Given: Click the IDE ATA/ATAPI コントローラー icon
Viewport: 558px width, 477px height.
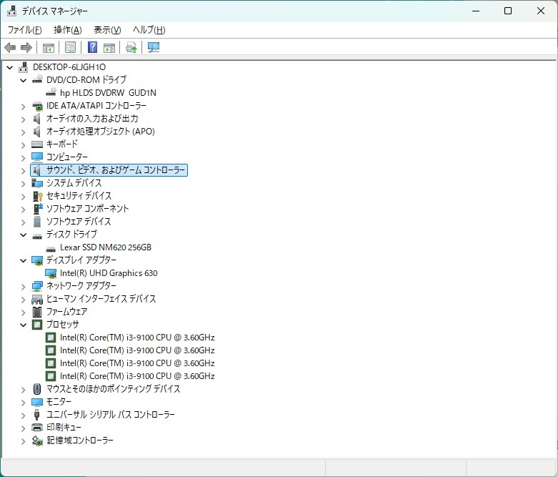Looking at the screenshot, I should point(37,105).
